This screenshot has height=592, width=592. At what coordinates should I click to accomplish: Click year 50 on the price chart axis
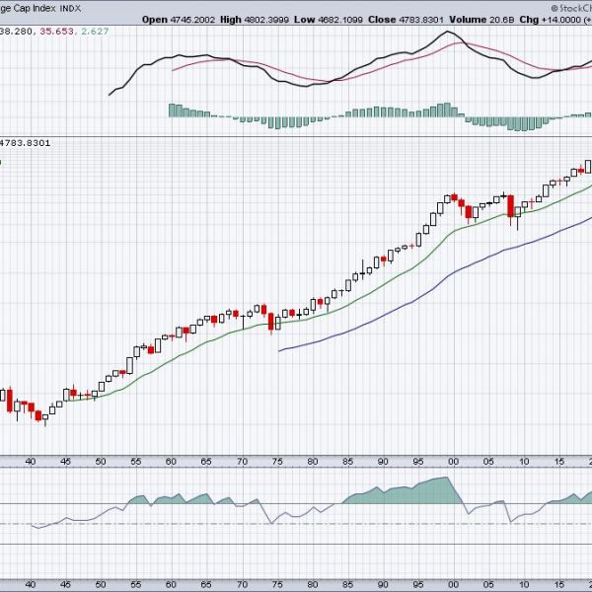101,462
